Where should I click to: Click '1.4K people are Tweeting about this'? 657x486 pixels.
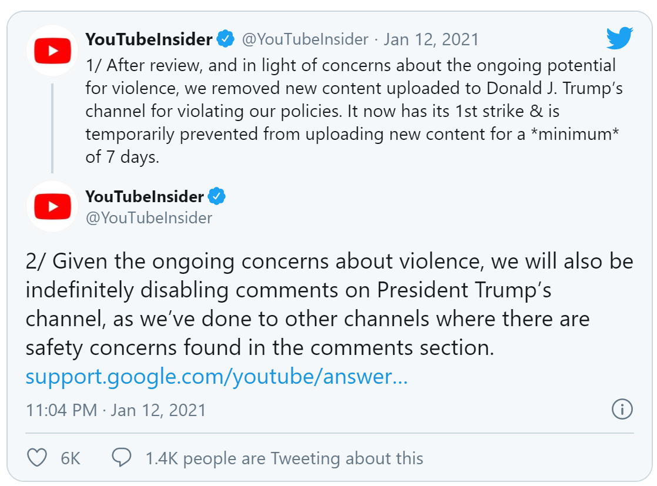[284, 458]
